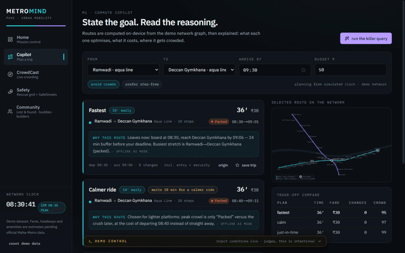Image resolution: width=405 pixels, height=253 pixels.
Task: Select the calm row in Trade-off Compare
Action: pyautogui.click(x=332, y=222)
